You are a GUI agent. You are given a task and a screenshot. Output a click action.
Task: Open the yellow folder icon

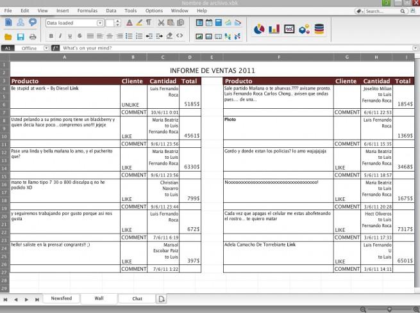tap(8, 36)
